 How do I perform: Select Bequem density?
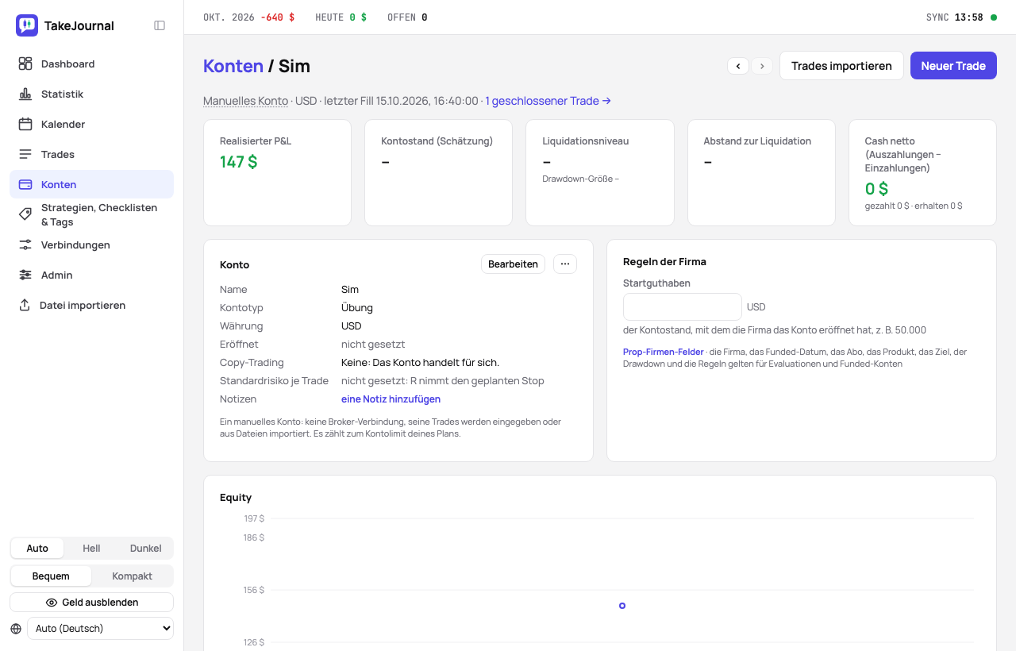coord(51,576)
